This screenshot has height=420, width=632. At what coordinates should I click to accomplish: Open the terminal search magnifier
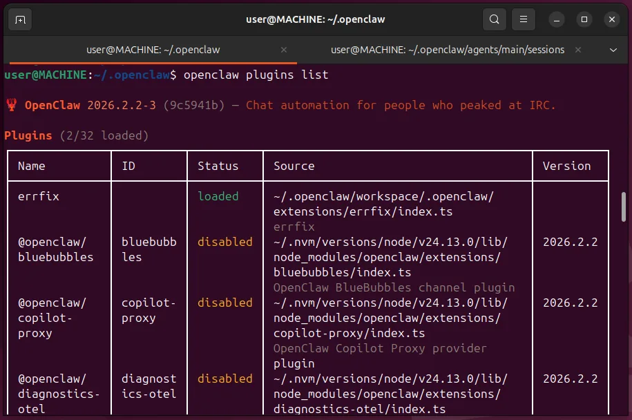click(x=494, y=19)
